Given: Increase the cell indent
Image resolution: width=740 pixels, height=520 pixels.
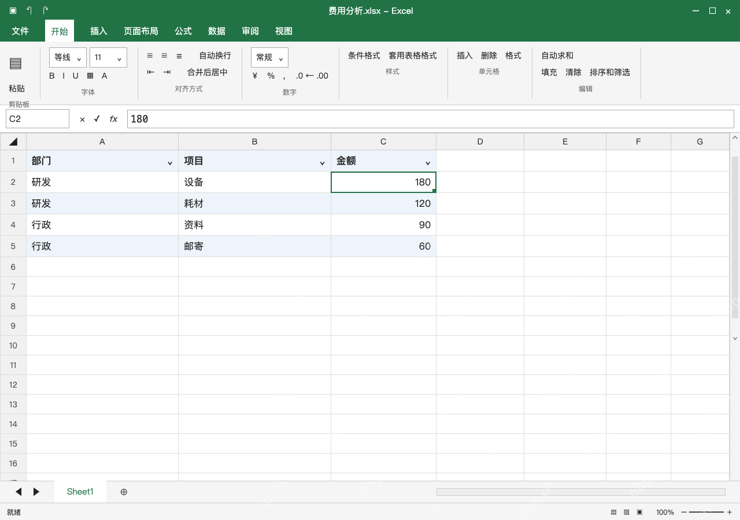Looking at the screenshot, I should point(167,72).
